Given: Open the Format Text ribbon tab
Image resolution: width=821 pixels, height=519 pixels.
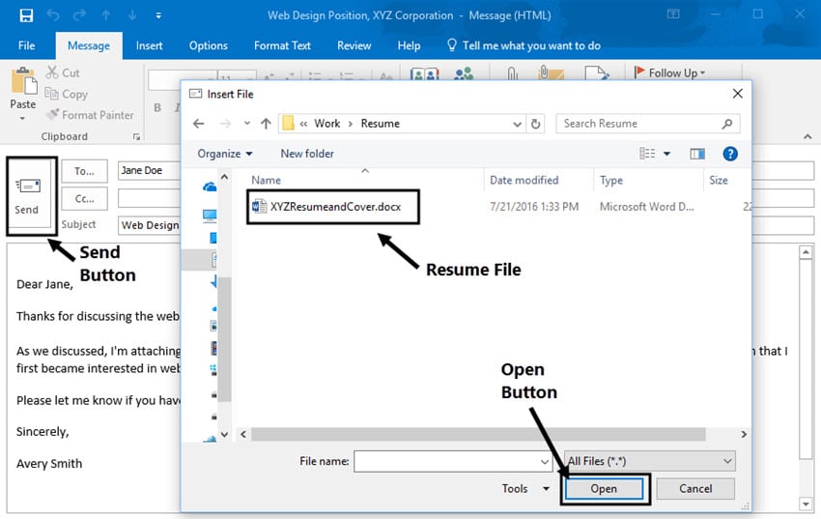Looking at the screenshot, I should pyautogui.click(x=282, y=45).
